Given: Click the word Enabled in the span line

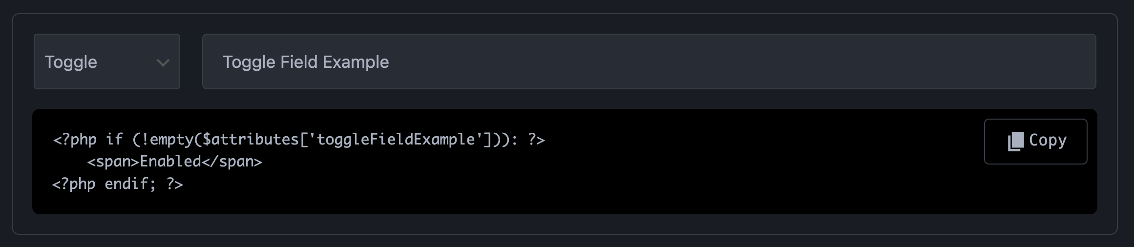Looking at the screenshot, I should (170, 162).
